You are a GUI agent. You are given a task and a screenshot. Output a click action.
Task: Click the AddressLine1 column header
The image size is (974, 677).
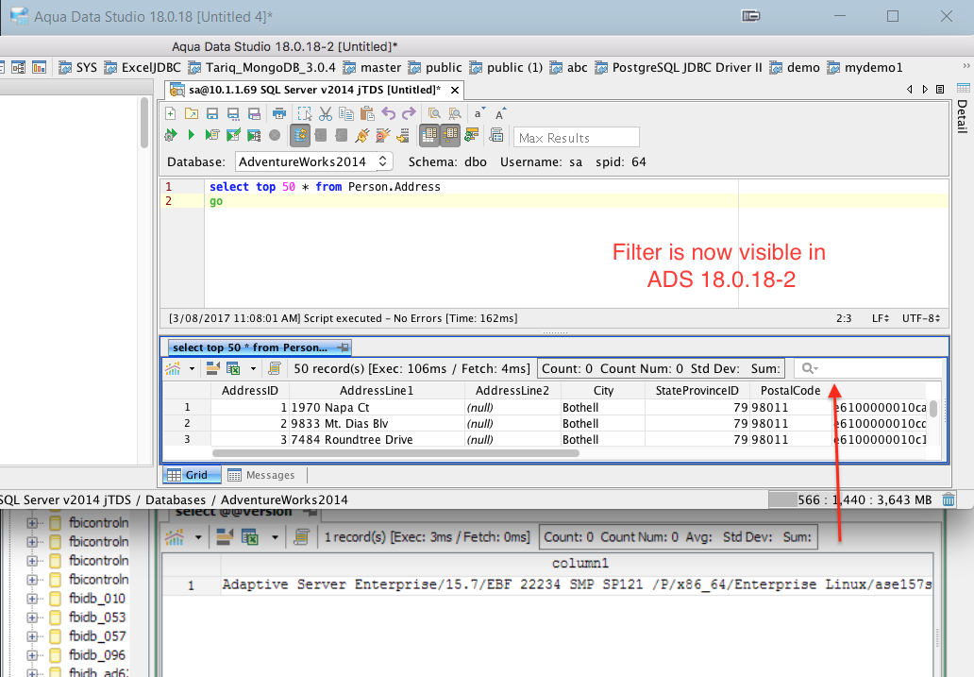377,390
